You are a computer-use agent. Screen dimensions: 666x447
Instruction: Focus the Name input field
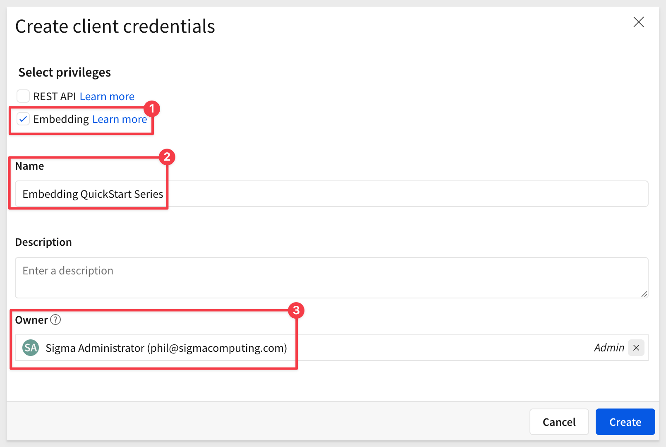coord(331,194)
